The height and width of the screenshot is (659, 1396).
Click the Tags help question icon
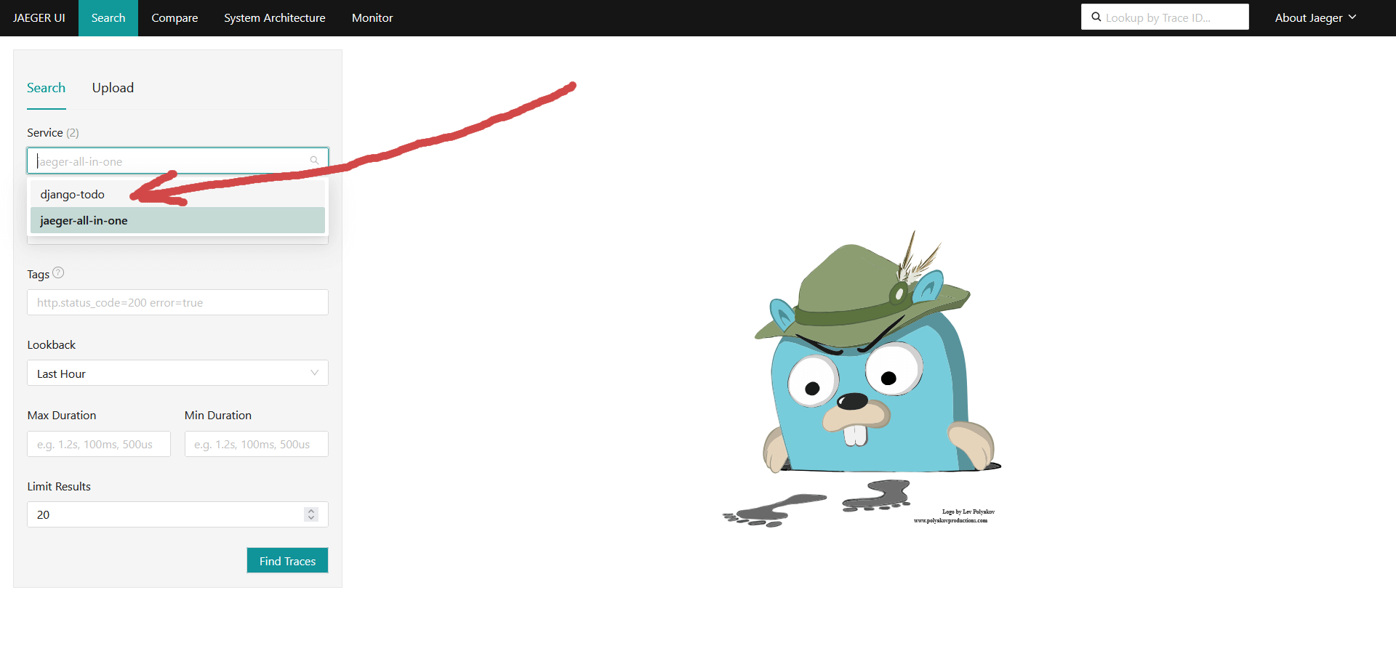click(x=59, y=273)
